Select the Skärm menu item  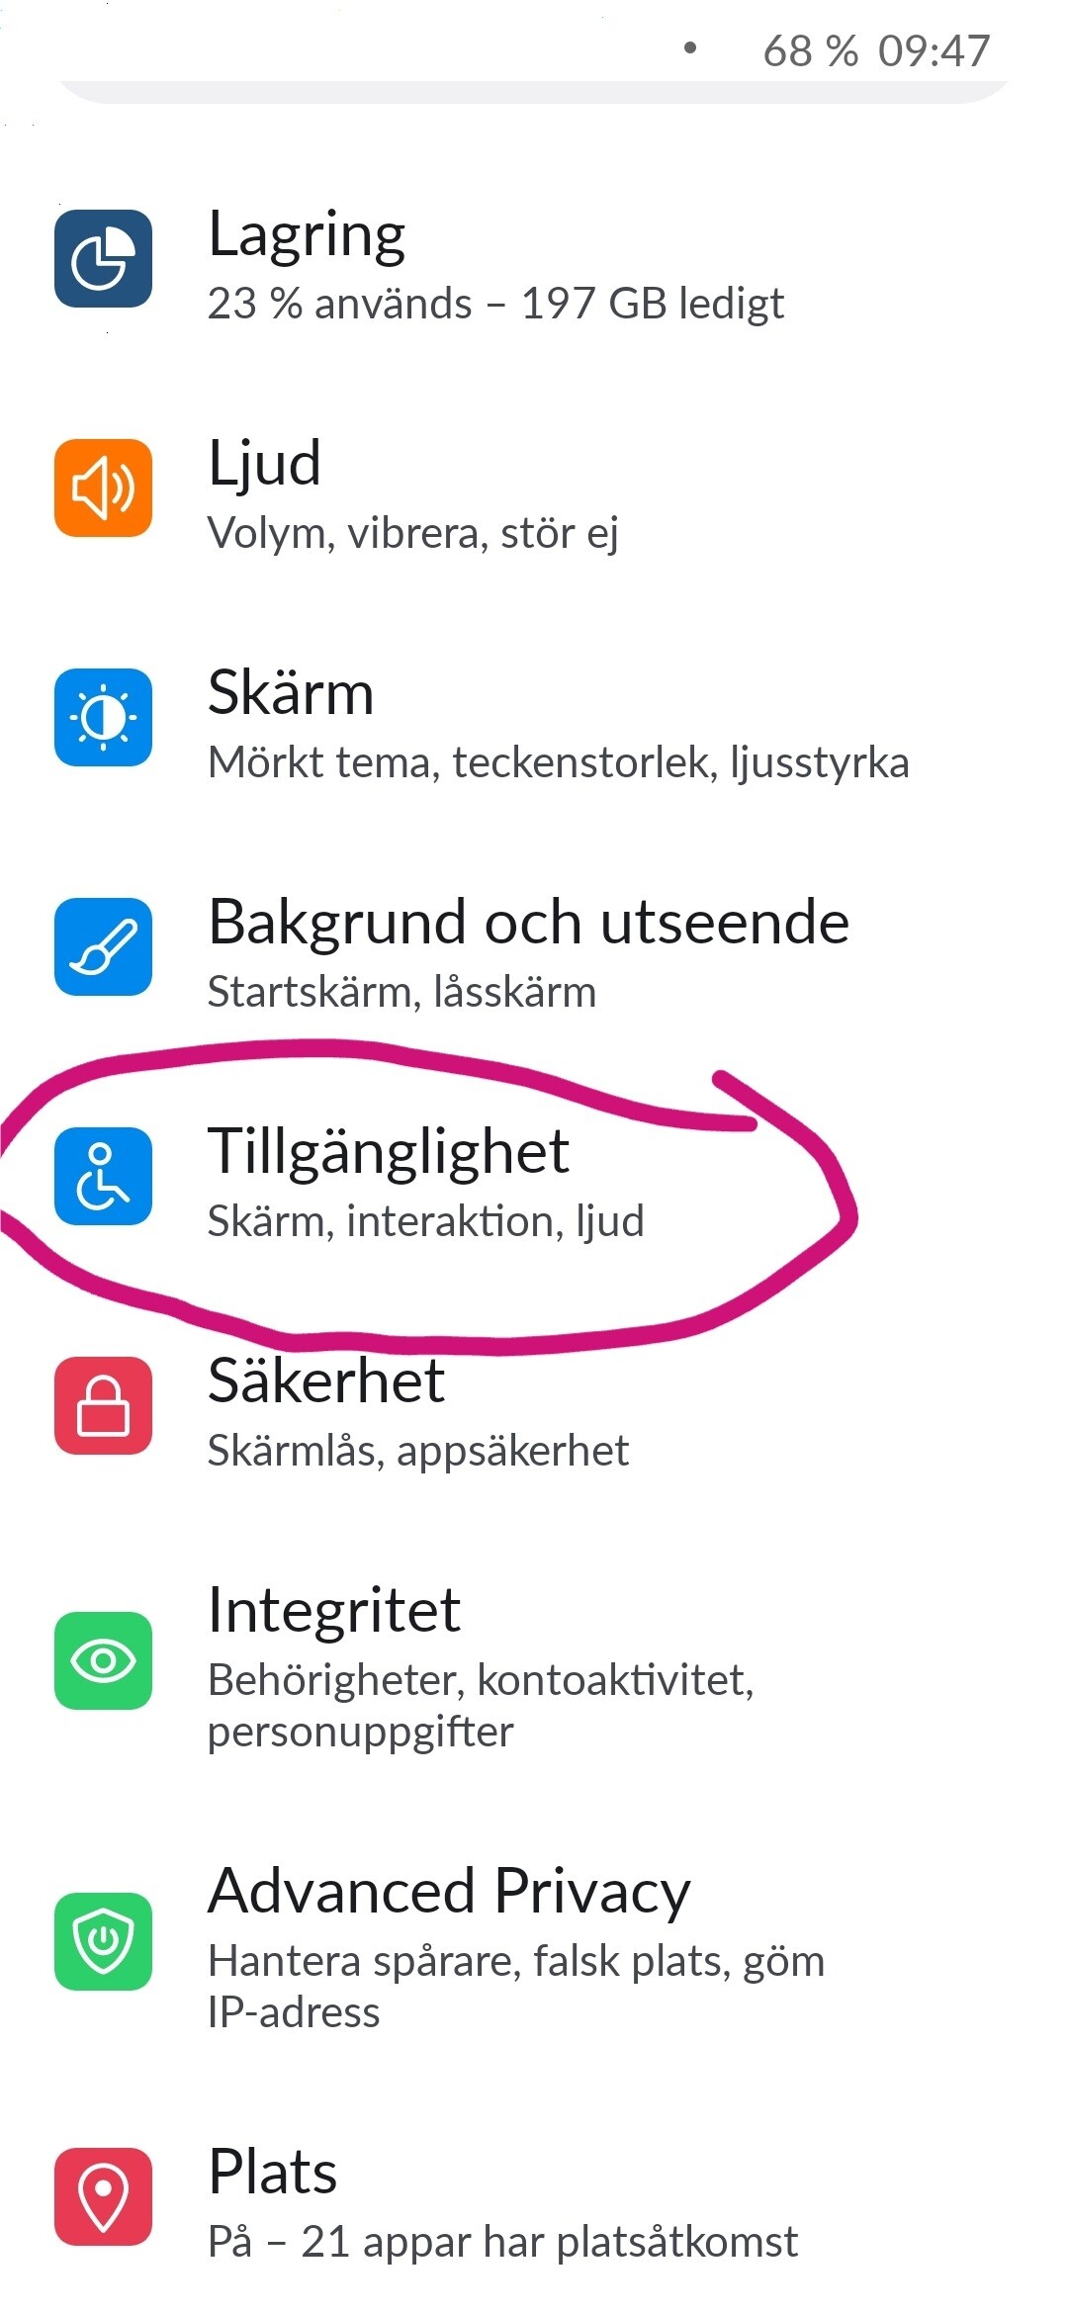click(x=534, y=721)
